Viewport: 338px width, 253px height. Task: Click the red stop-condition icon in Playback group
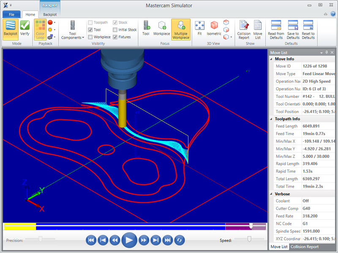50,22
